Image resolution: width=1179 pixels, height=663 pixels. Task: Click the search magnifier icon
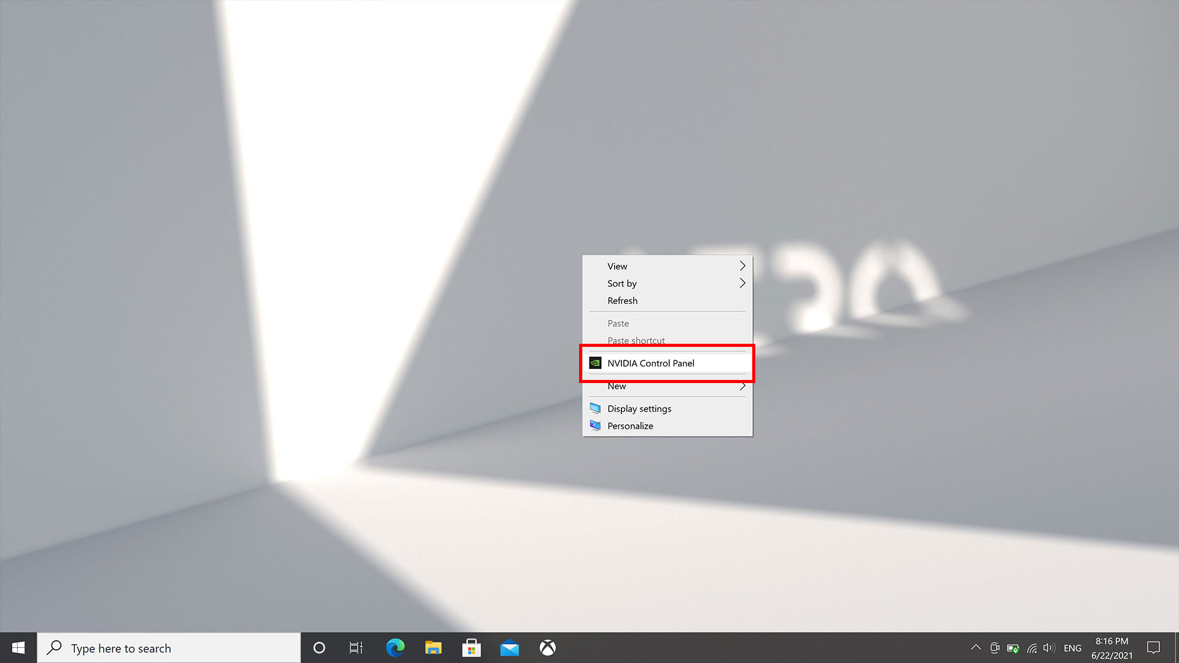(x=54, y=648)
